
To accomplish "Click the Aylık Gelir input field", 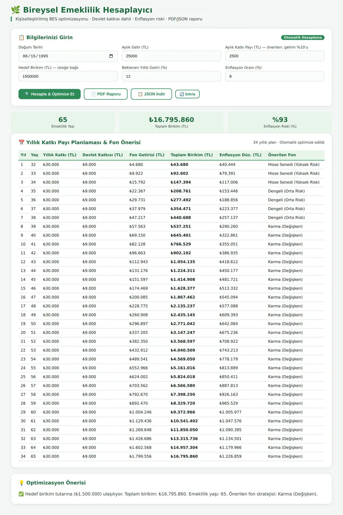I will (x=171, y=56).
